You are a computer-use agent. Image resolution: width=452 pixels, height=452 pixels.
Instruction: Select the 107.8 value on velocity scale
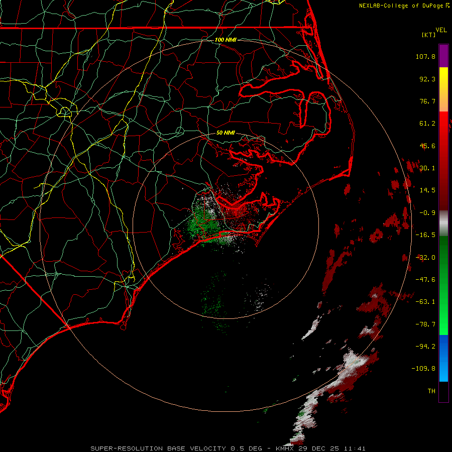pos(425,56)
